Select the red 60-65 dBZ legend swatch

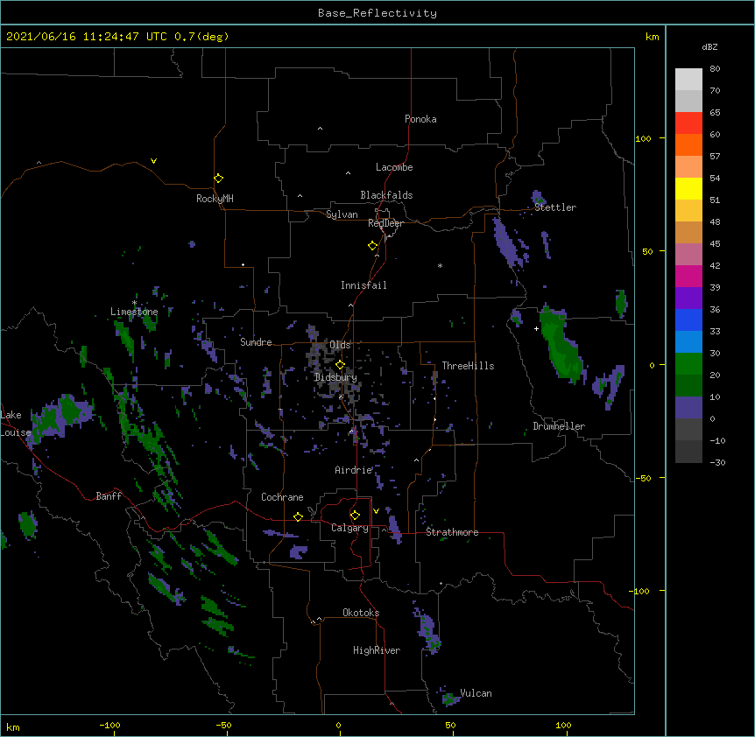point(688,123)
